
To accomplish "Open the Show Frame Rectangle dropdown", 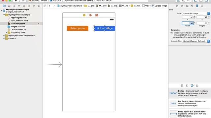I will point(196,13).
